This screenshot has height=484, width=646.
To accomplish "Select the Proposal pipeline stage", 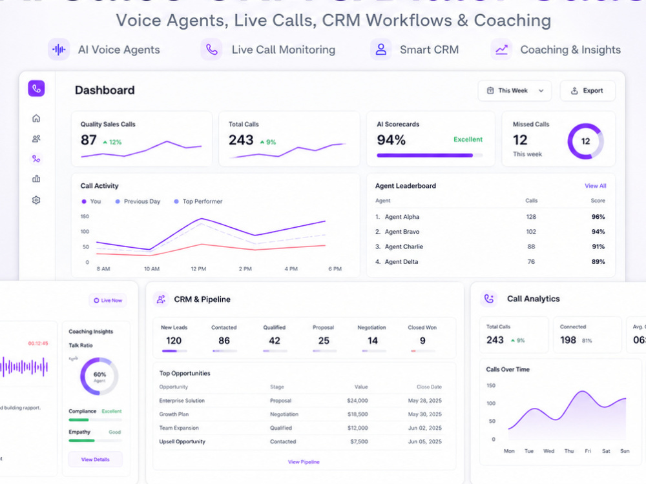I will 324,338.
